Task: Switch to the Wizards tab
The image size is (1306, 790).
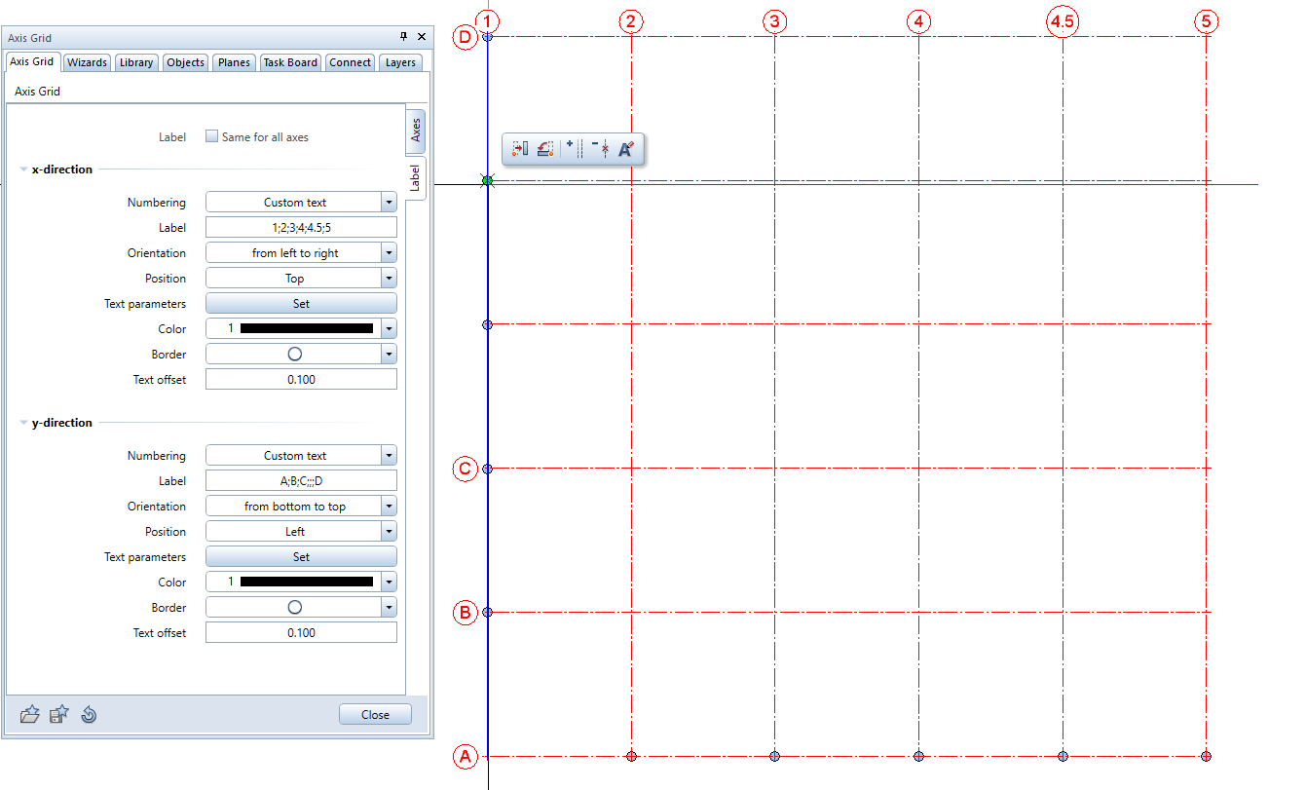Action: 88,62
